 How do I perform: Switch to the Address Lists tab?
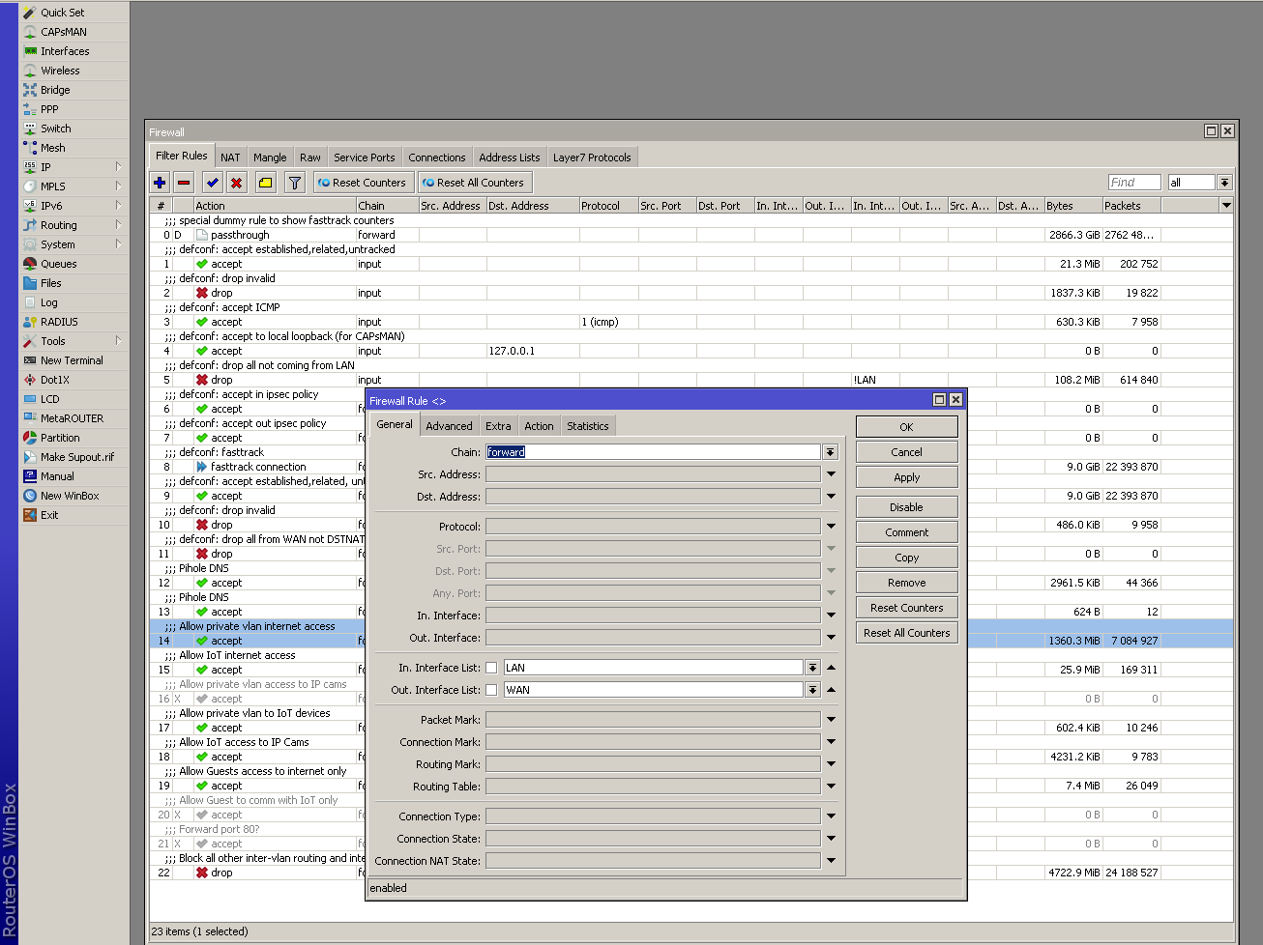click(x=510, y=157)
